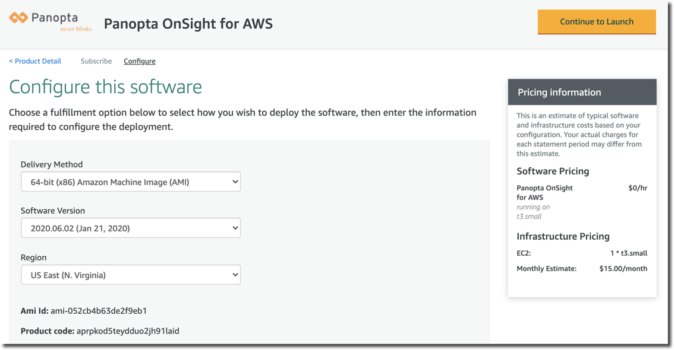
Task: Click the Configure this software heading
Action: click(105, 87)
